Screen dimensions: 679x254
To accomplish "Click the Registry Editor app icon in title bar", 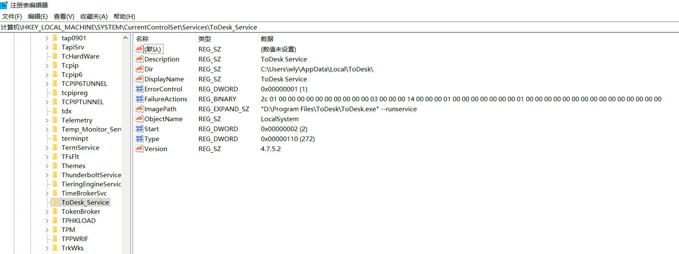I will (4, 5).
